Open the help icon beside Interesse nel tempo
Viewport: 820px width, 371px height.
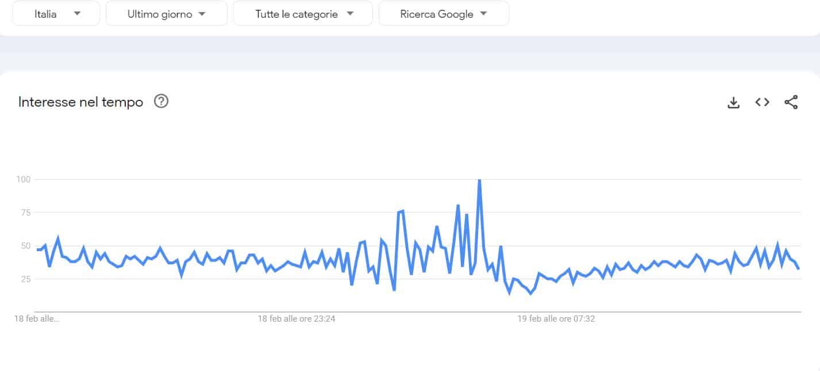tap(161, 102)
